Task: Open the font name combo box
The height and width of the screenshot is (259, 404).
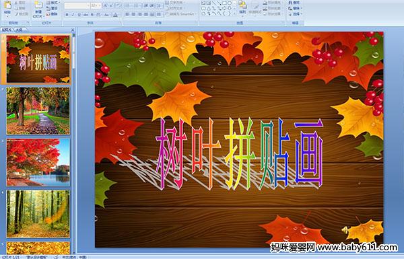Action: point(77,5)
